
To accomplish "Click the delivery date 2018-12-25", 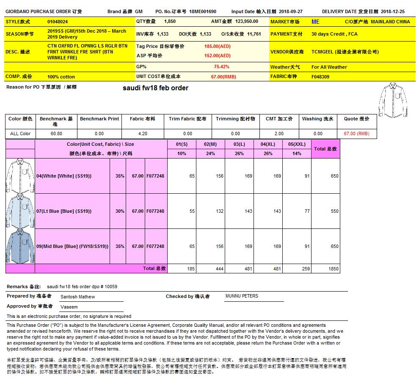I will pyautogui.click(x=392, y=12).
